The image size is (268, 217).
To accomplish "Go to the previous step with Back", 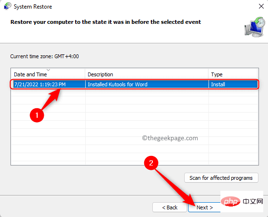I will (169, 207).
